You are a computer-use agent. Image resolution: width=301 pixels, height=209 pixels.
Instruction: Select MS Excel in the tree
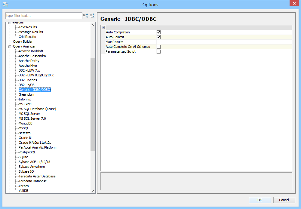click(25, 104)
